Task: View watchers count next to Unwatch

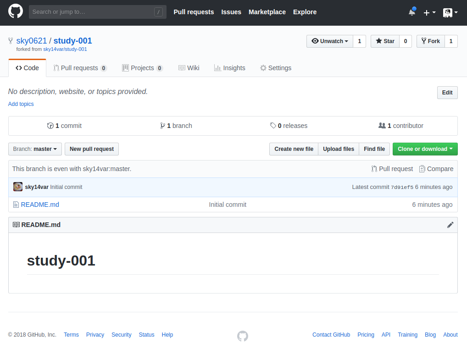Action: 360,41
